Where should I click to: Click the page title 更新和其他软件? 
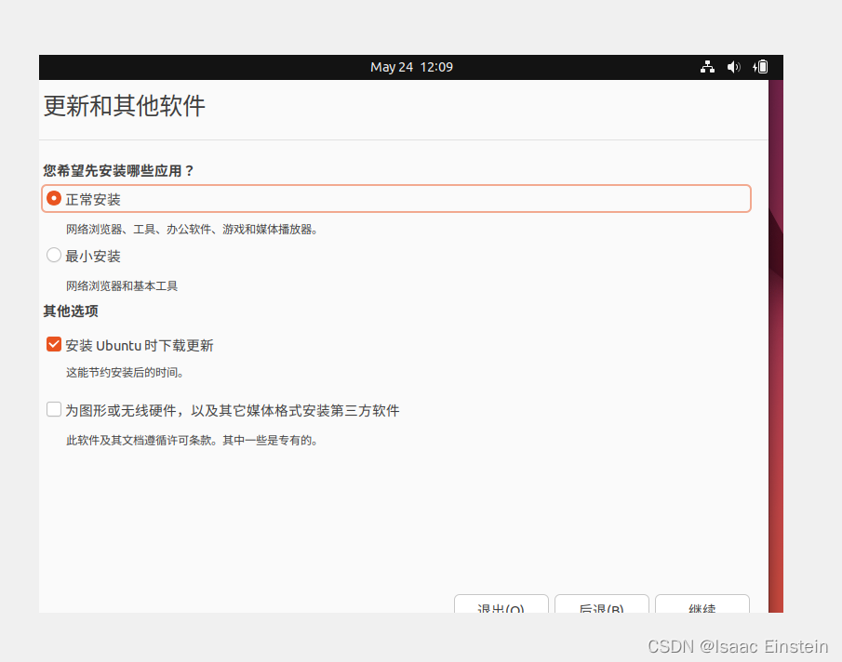[x=124, y=106]
